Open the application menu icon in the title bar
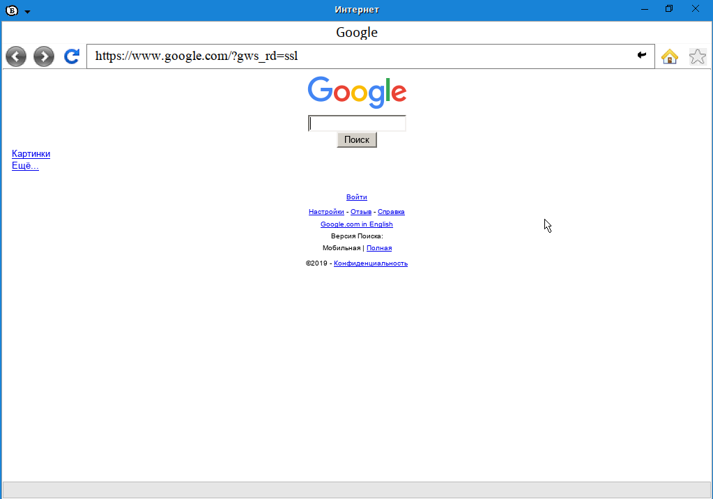The image size is (713, 499). 12,10
